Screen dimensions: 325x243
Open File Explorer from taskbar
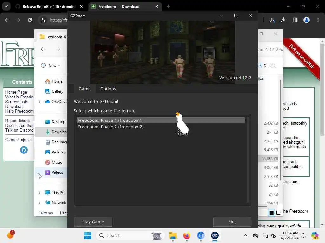(x=173, y=235)
